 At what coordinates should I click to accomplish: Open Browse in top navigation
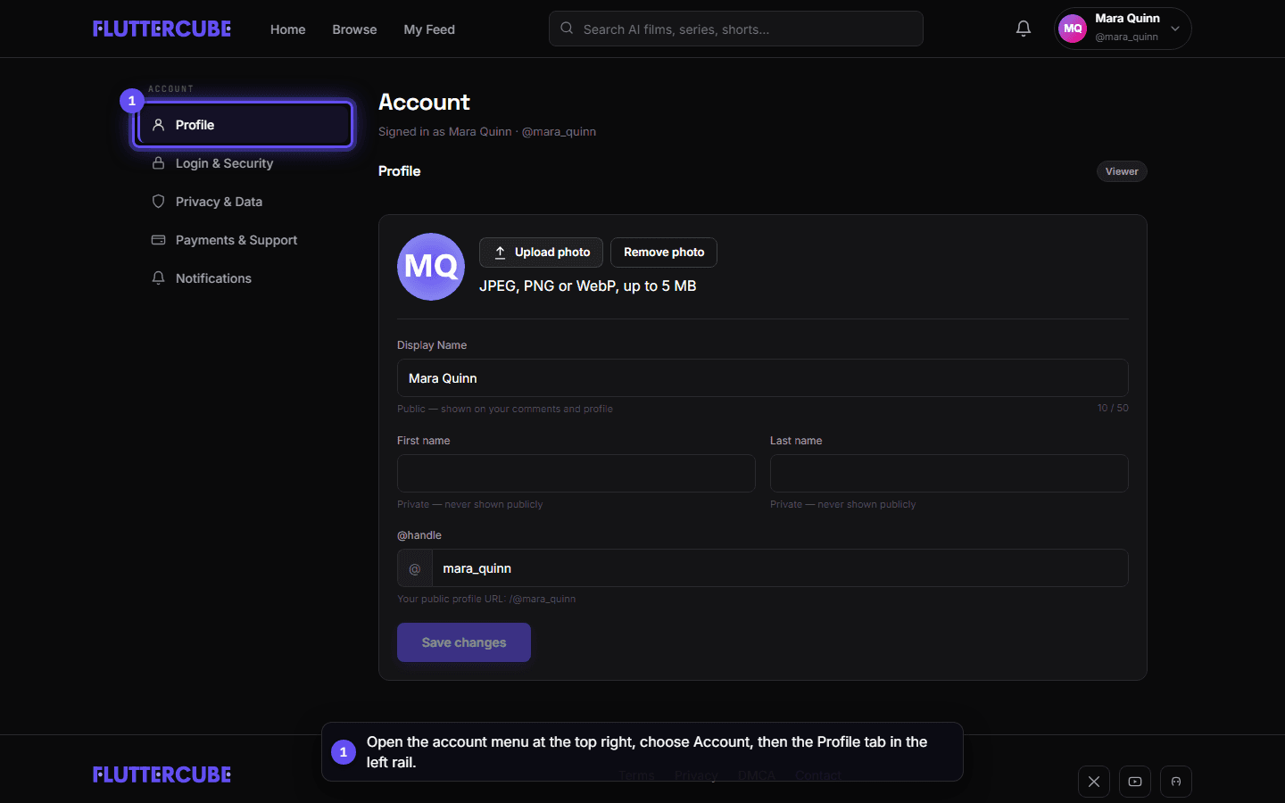[x=354, y=29]
